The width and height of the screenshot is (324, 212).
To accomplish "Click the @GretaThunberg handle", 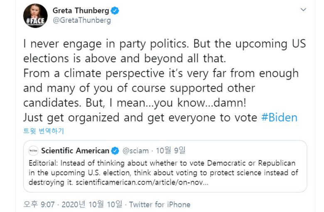I will (x=81, y=20).
